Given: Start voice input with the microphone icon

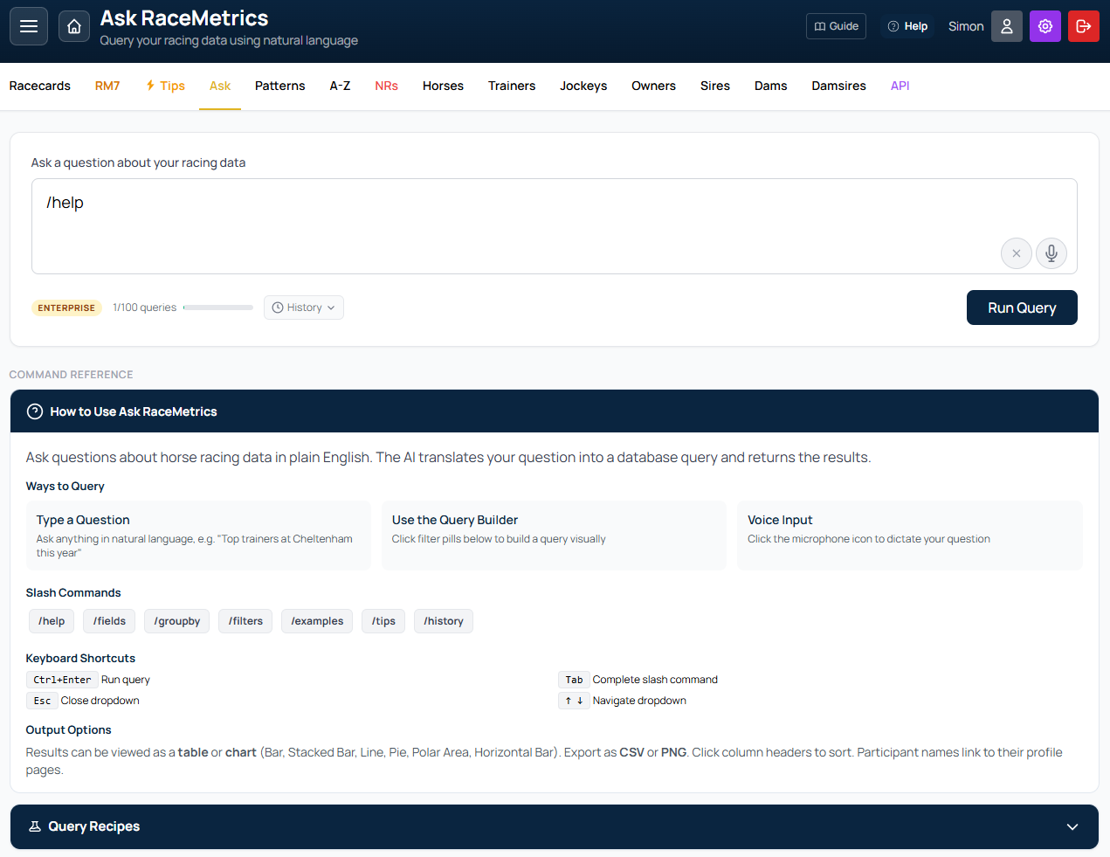Looking at the screenshot, I should click(x=1051, y=253).
